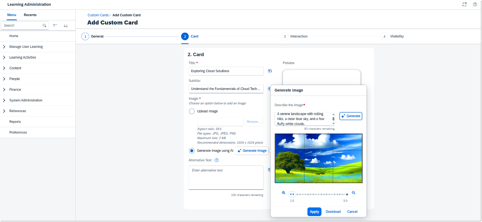Screen dimensions: 482x222
Task: Expand the Manage User Learning menu
Action: point(4,47)
